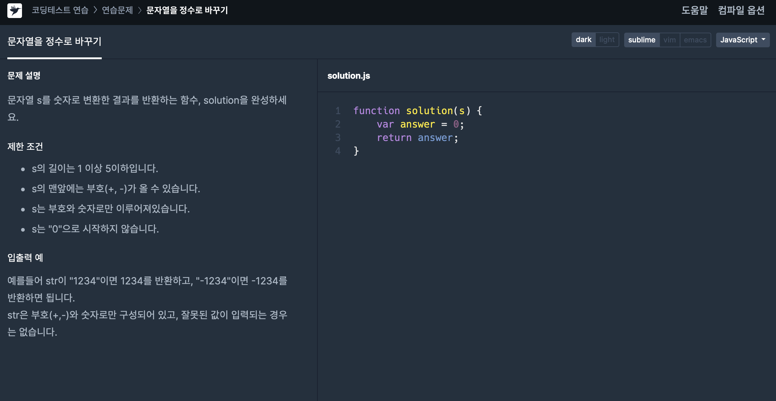776x401 pixels.
Task: Open the JavaScript language dropdown
Action: (739, 40)
